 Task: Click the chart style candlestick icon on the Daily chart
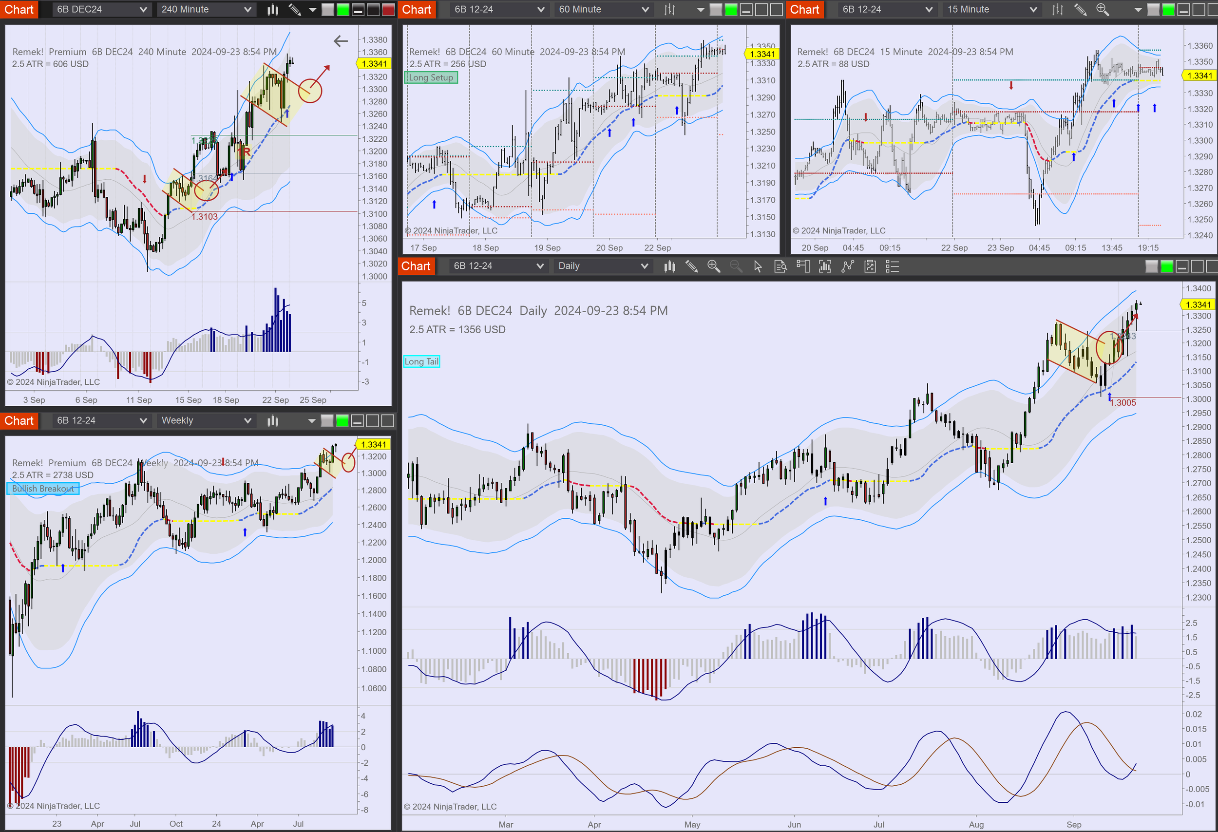(669, 266)
